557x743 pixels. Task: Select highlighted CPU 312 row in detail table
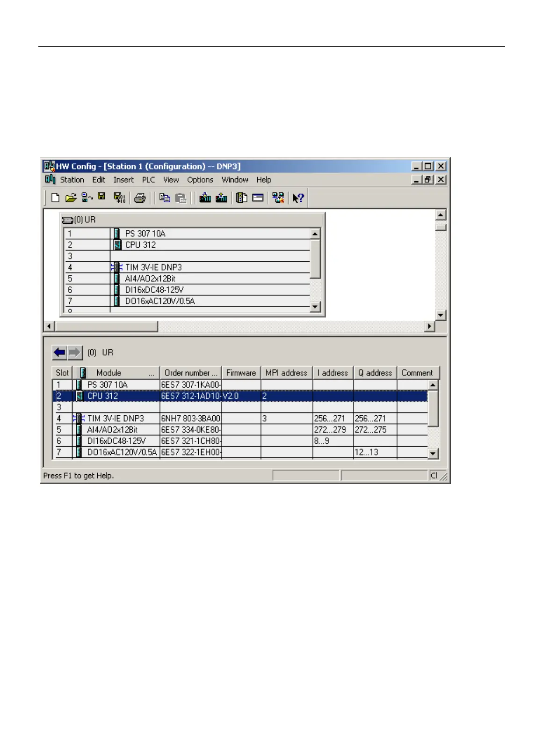[240, 396]
